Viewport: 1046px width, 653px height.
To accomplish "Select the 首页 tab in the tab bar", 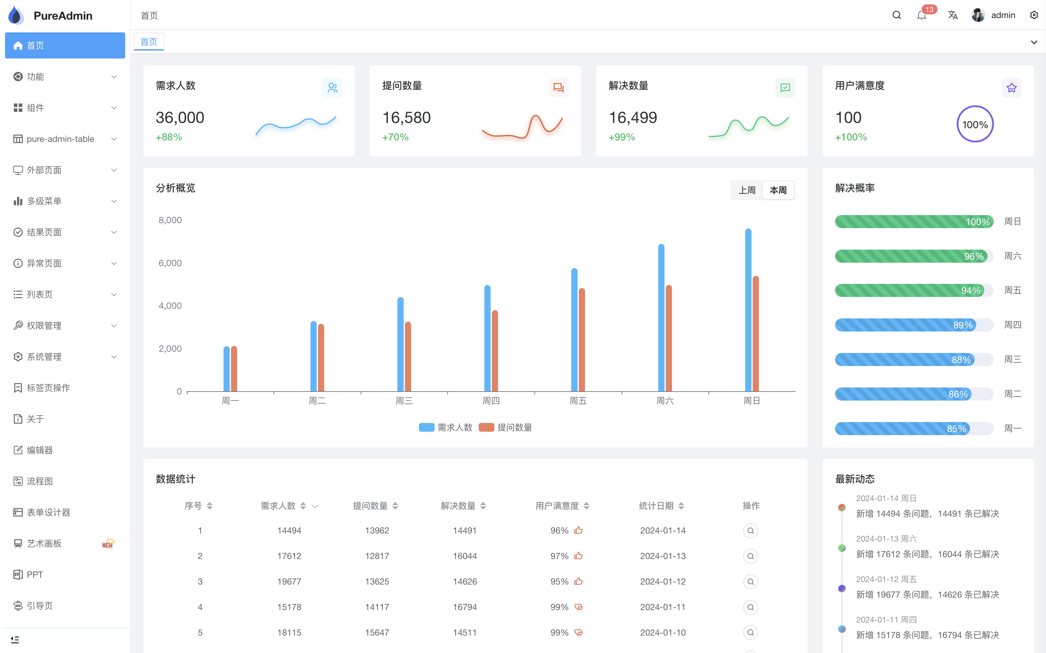I will [149, 41].
